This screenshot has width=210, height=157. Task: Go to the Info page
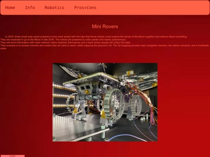coord(30,8)
